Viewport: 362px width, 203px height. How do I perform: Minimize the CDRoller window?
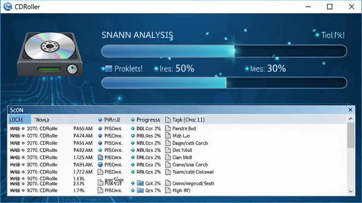308,7
